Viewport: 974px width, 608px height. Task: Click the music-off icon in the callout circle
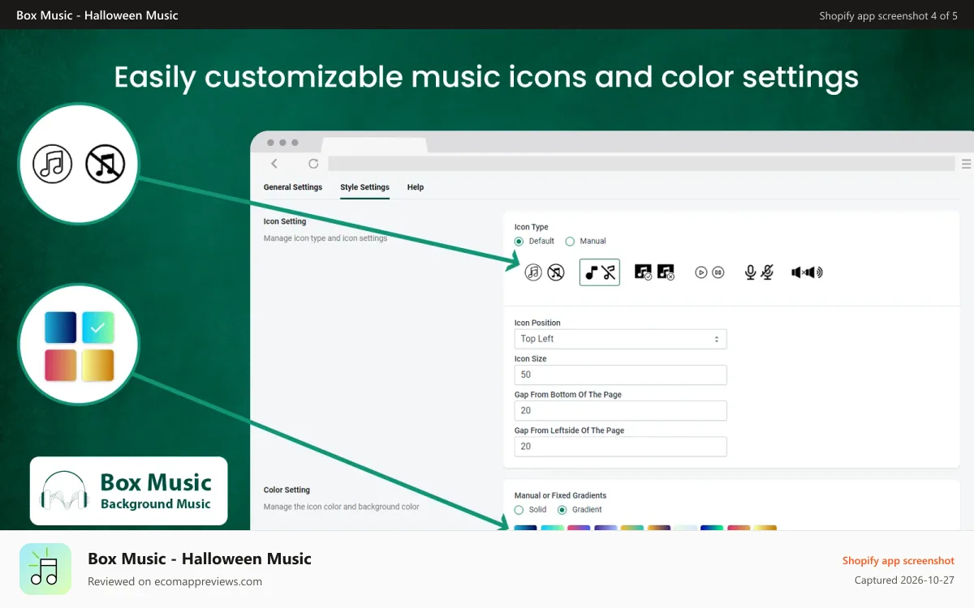click(x=106, y=164)
